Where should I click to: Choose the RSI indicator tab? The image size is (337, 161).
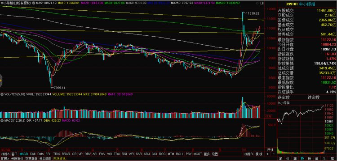click(124, 154)
